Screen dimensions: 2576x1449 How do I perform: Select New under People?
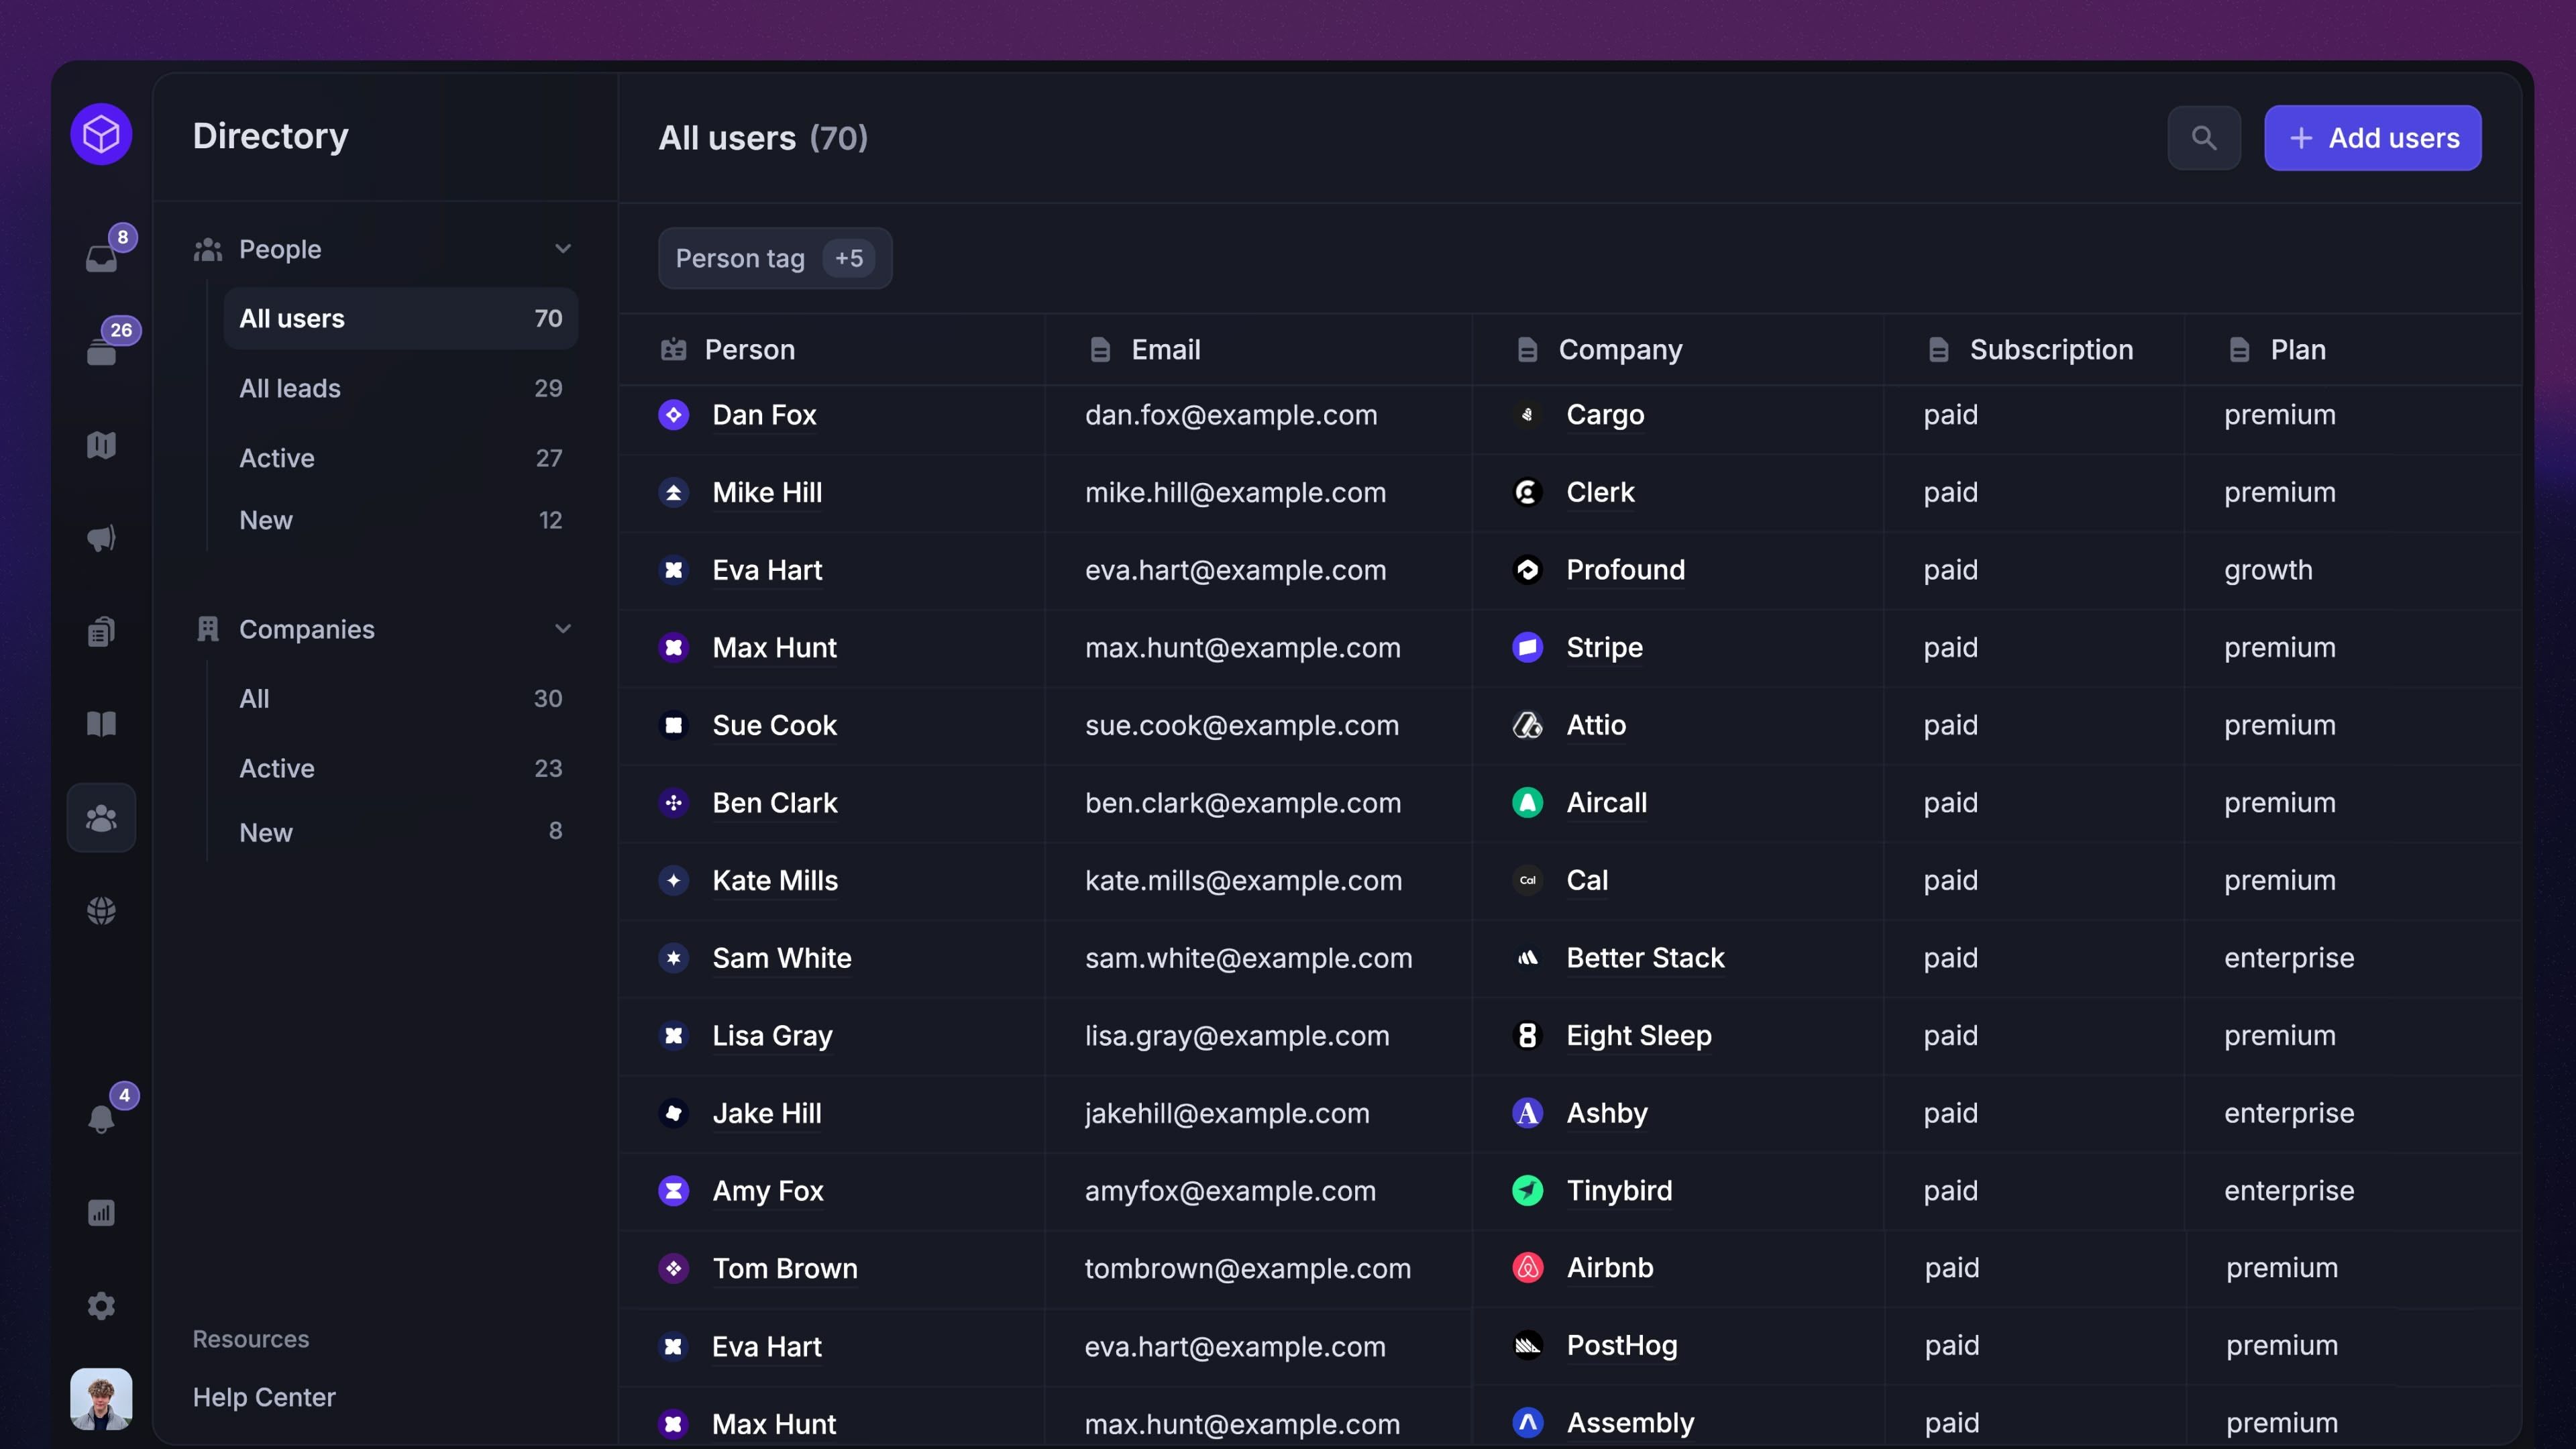[266, 520]
